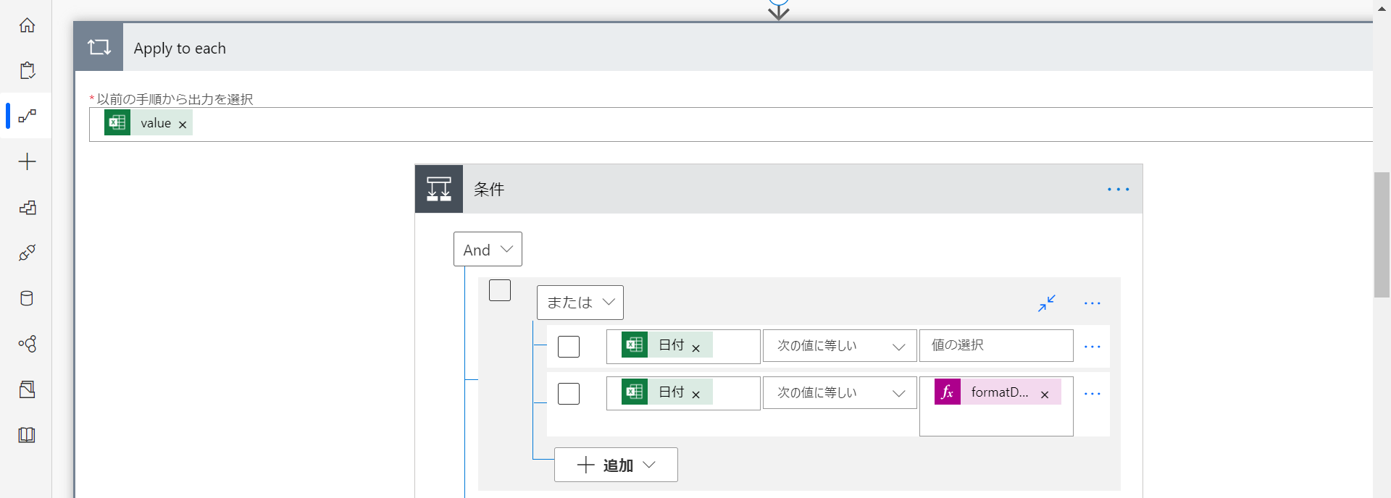Open the 条件 card ellipsis menu
This screenshot has width=1391, height=498.
[1118, 190]
